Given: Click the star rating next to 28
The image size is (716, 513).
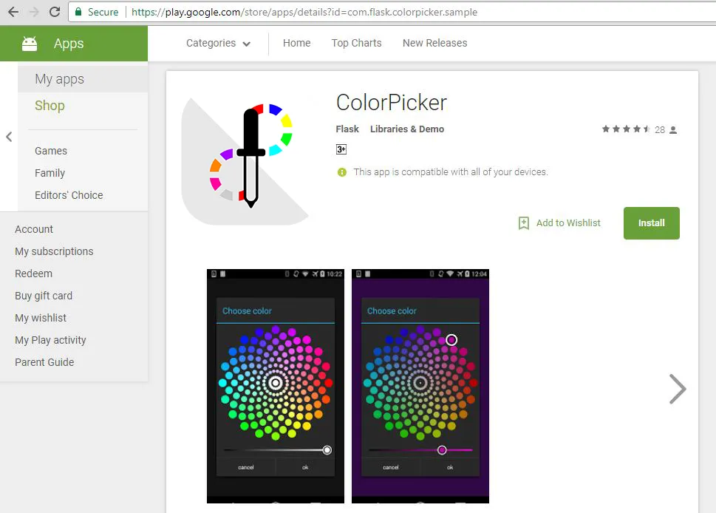Looking at the screenshot, I should pos(626,129).
